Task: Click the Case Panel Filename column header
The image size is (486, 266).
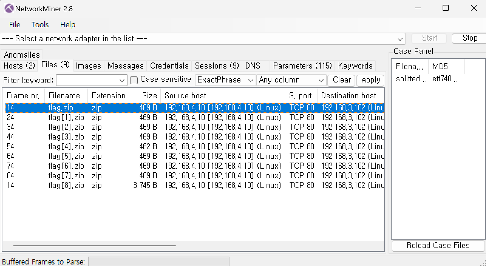Action: (410, 66)
